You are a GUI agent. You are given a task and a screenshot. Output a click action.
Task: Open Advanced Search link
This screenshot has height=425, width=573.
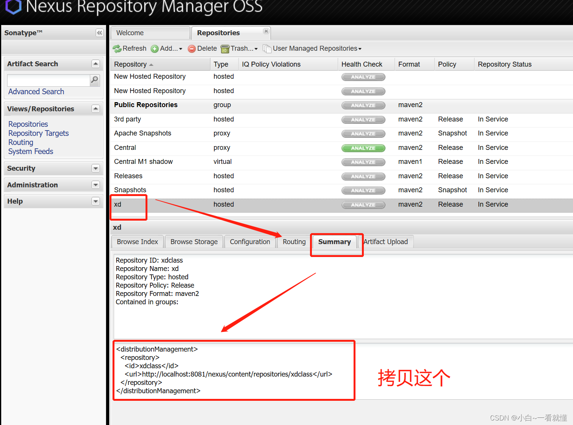coord(36,92)
